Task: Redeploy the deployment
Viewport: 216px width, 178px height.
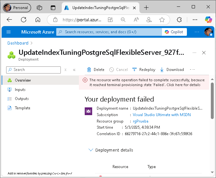Action: tap(144, 70)
